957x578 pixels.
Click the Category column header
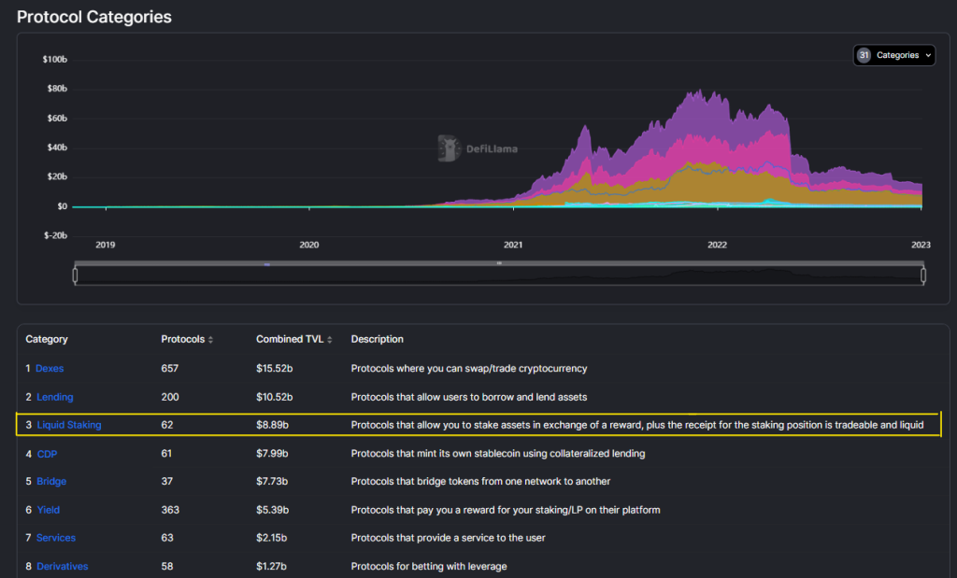47,339
